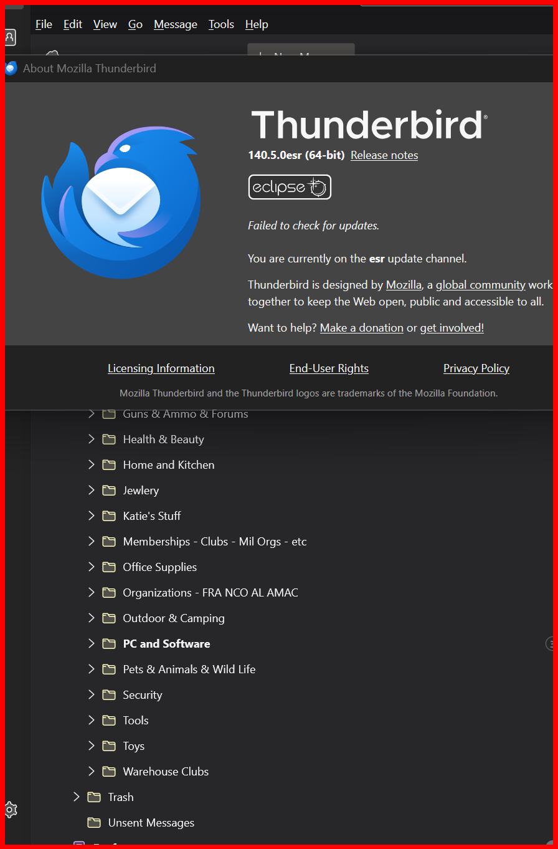The width and height of the screenshot is (558, 849).
Task: Click the Make a donation link
Action: pyautogui.click(x=362, y=328)
